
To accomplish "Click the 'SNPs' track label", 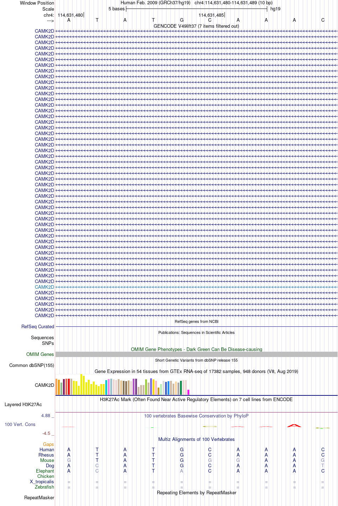I will [48, 343].
